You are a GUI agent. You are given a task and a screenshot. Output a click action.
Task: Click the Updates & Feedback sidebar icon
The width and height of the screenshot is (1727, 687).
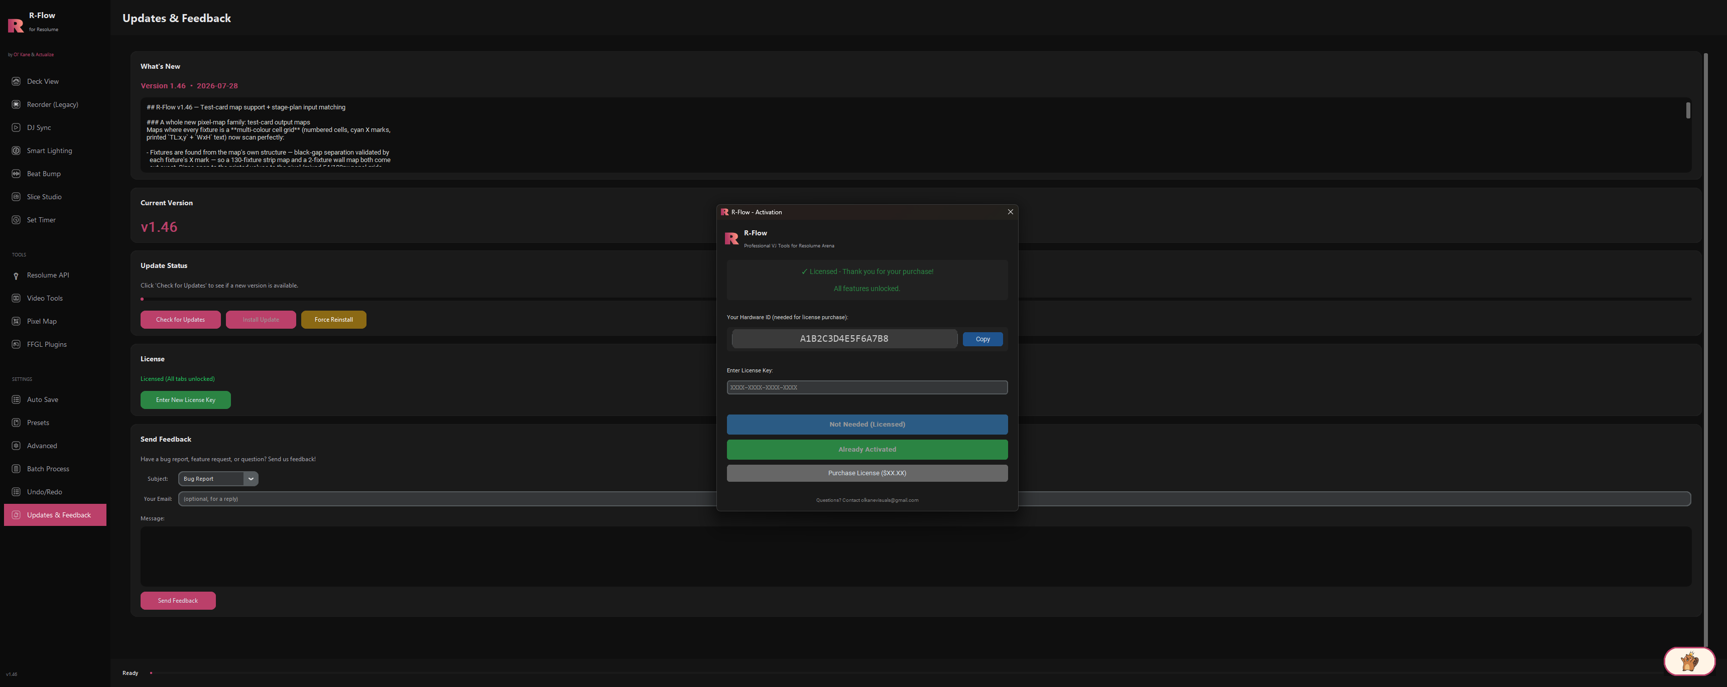pos(16,515)
